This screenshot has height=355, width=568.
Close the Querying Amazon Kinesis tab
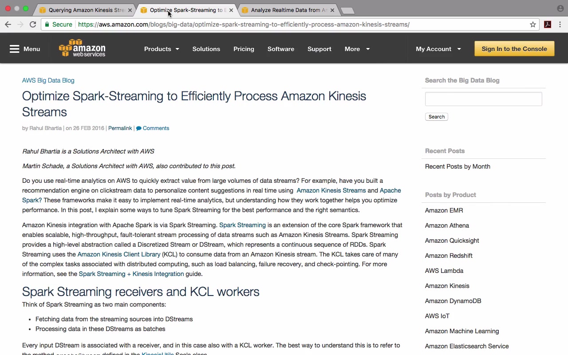(130, 10)
